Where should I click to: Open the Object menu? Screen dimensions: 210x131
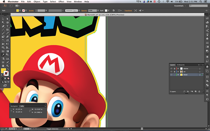click(x=37, y=2)
